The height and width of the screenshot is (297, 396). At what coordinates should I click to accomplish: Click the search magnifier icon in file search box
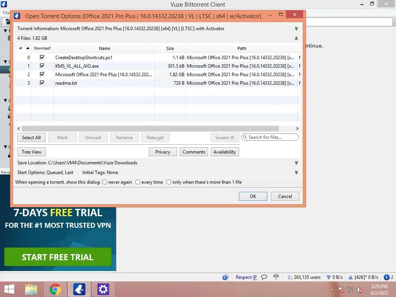click(x=245, y=137)
